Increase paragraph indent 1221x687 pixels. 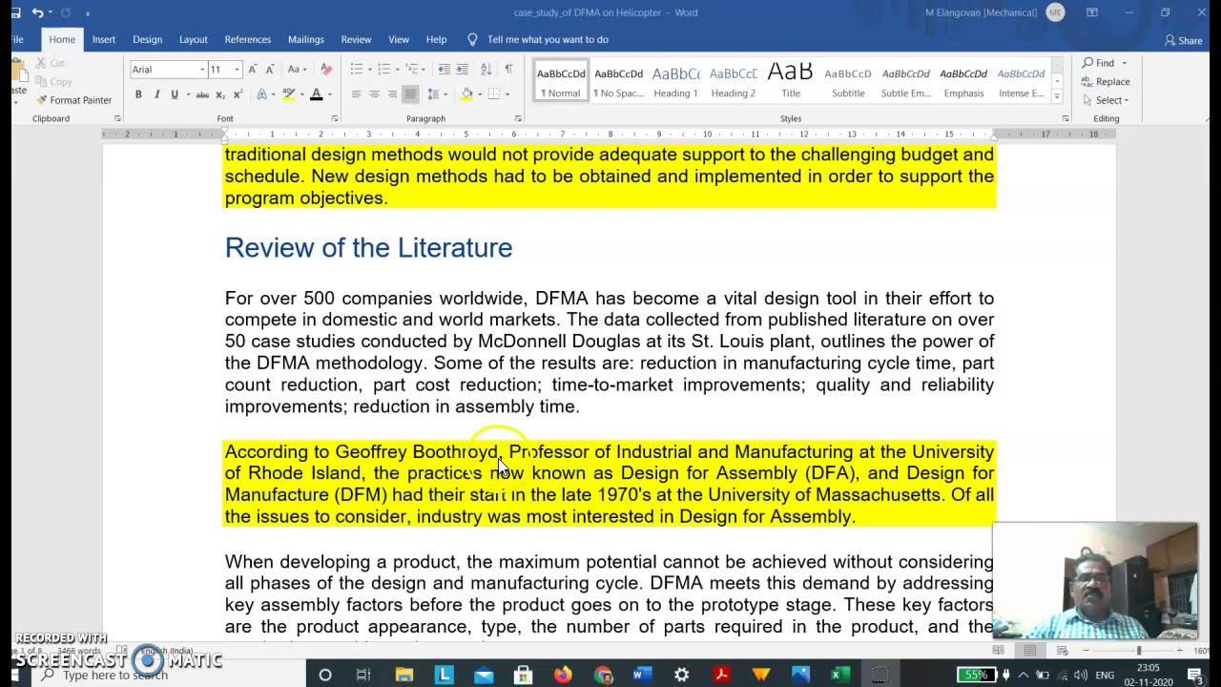click(462, 69)
